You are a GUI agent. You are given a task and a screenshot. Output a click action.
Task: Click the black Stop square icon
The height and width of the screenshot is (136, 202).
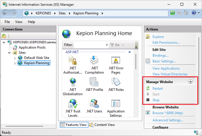pos(148,100)
